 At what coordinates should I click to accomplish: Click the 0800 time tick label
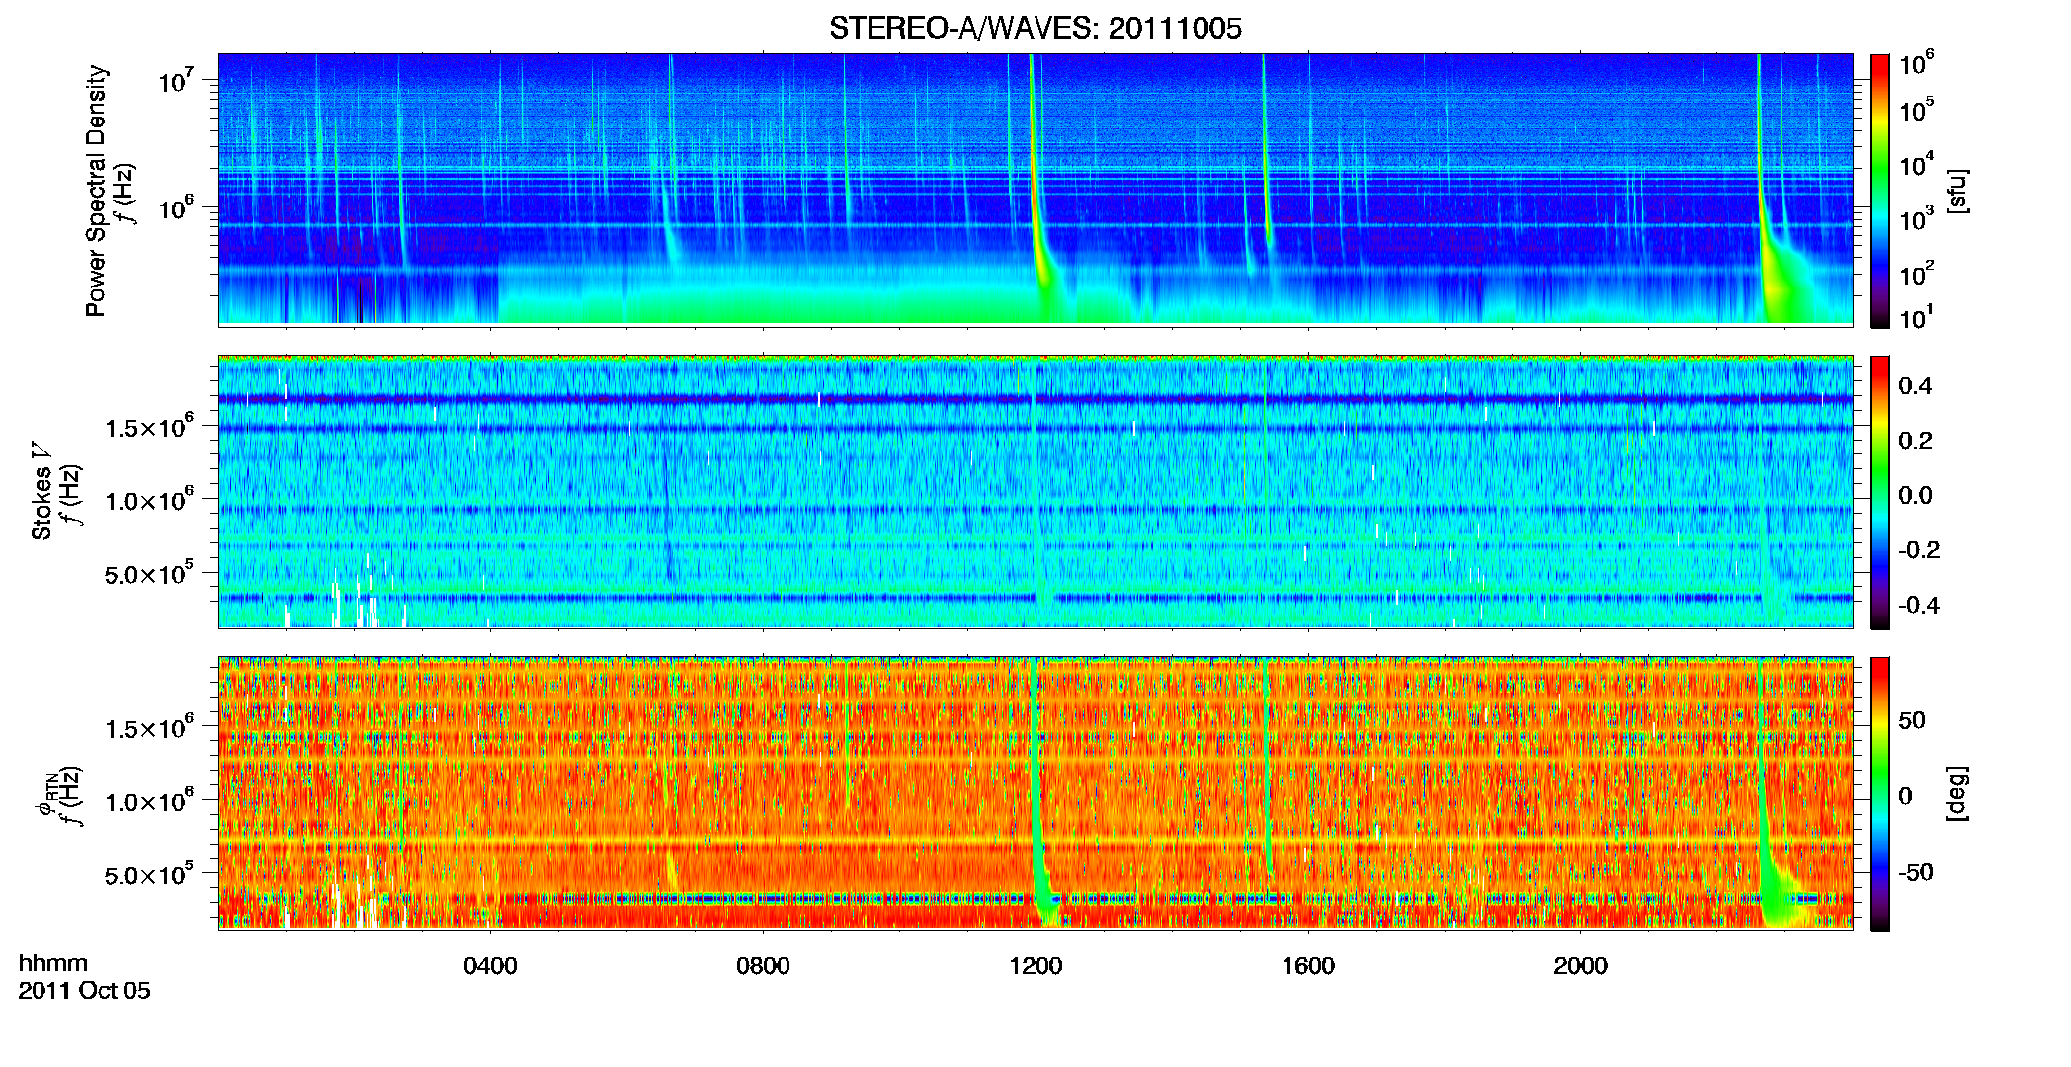pos(763,966)
